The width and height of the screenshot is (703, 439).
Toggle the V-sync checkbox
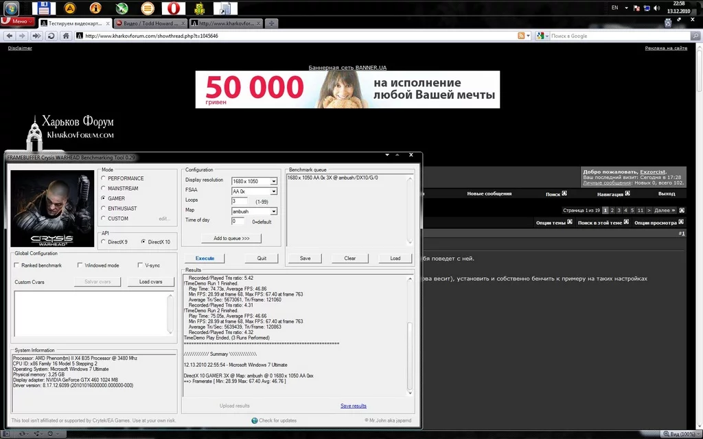click(140, 265)
